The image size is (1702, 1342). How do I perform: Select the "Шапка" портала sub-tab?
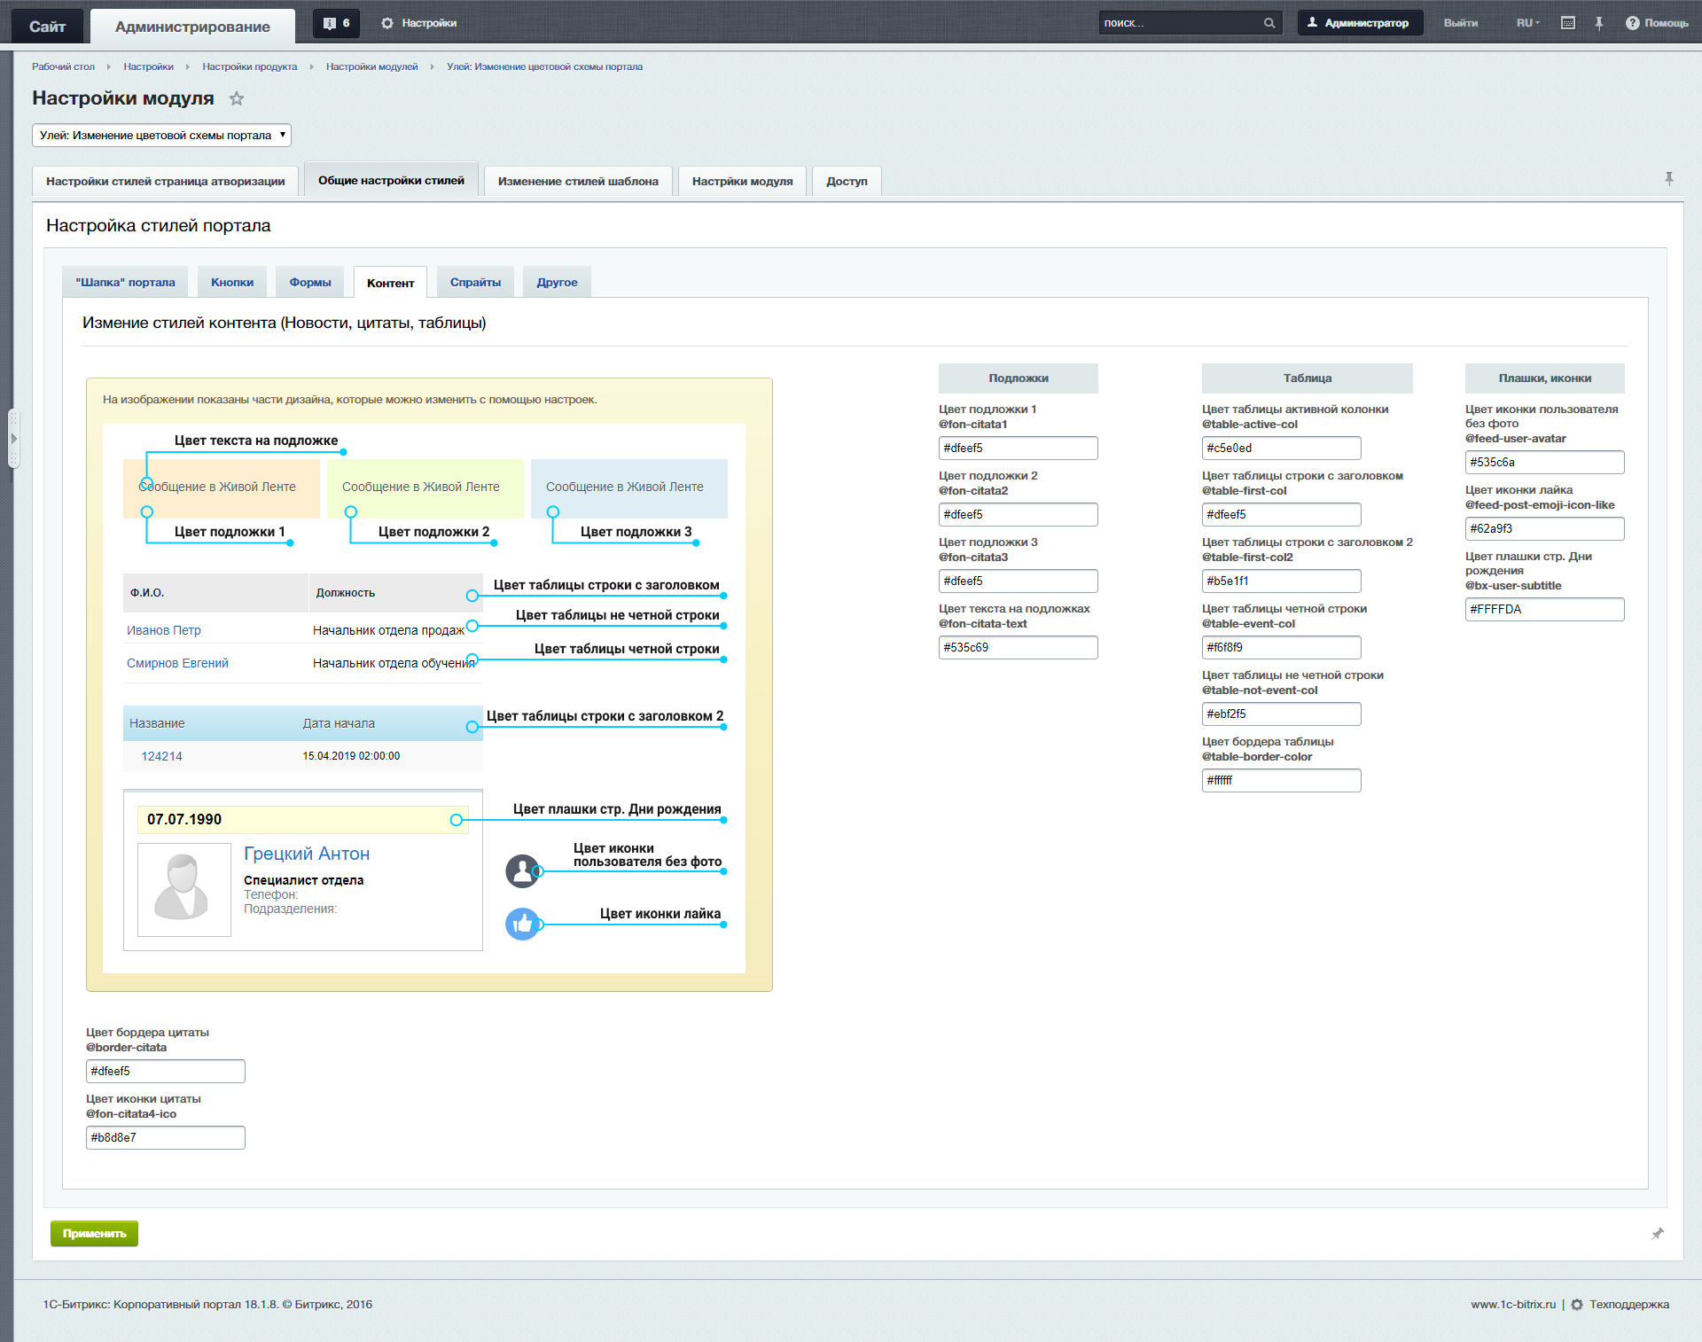125,282
